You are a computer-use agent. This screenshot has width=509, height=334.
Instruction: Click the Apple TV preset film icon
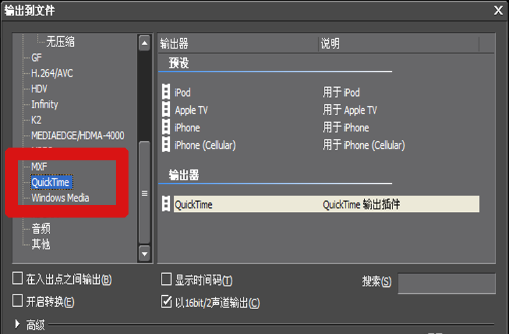pos(166,110)
